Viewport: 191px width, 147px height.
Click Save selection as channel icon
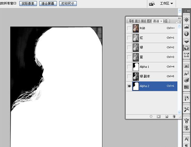click(158, 117)
